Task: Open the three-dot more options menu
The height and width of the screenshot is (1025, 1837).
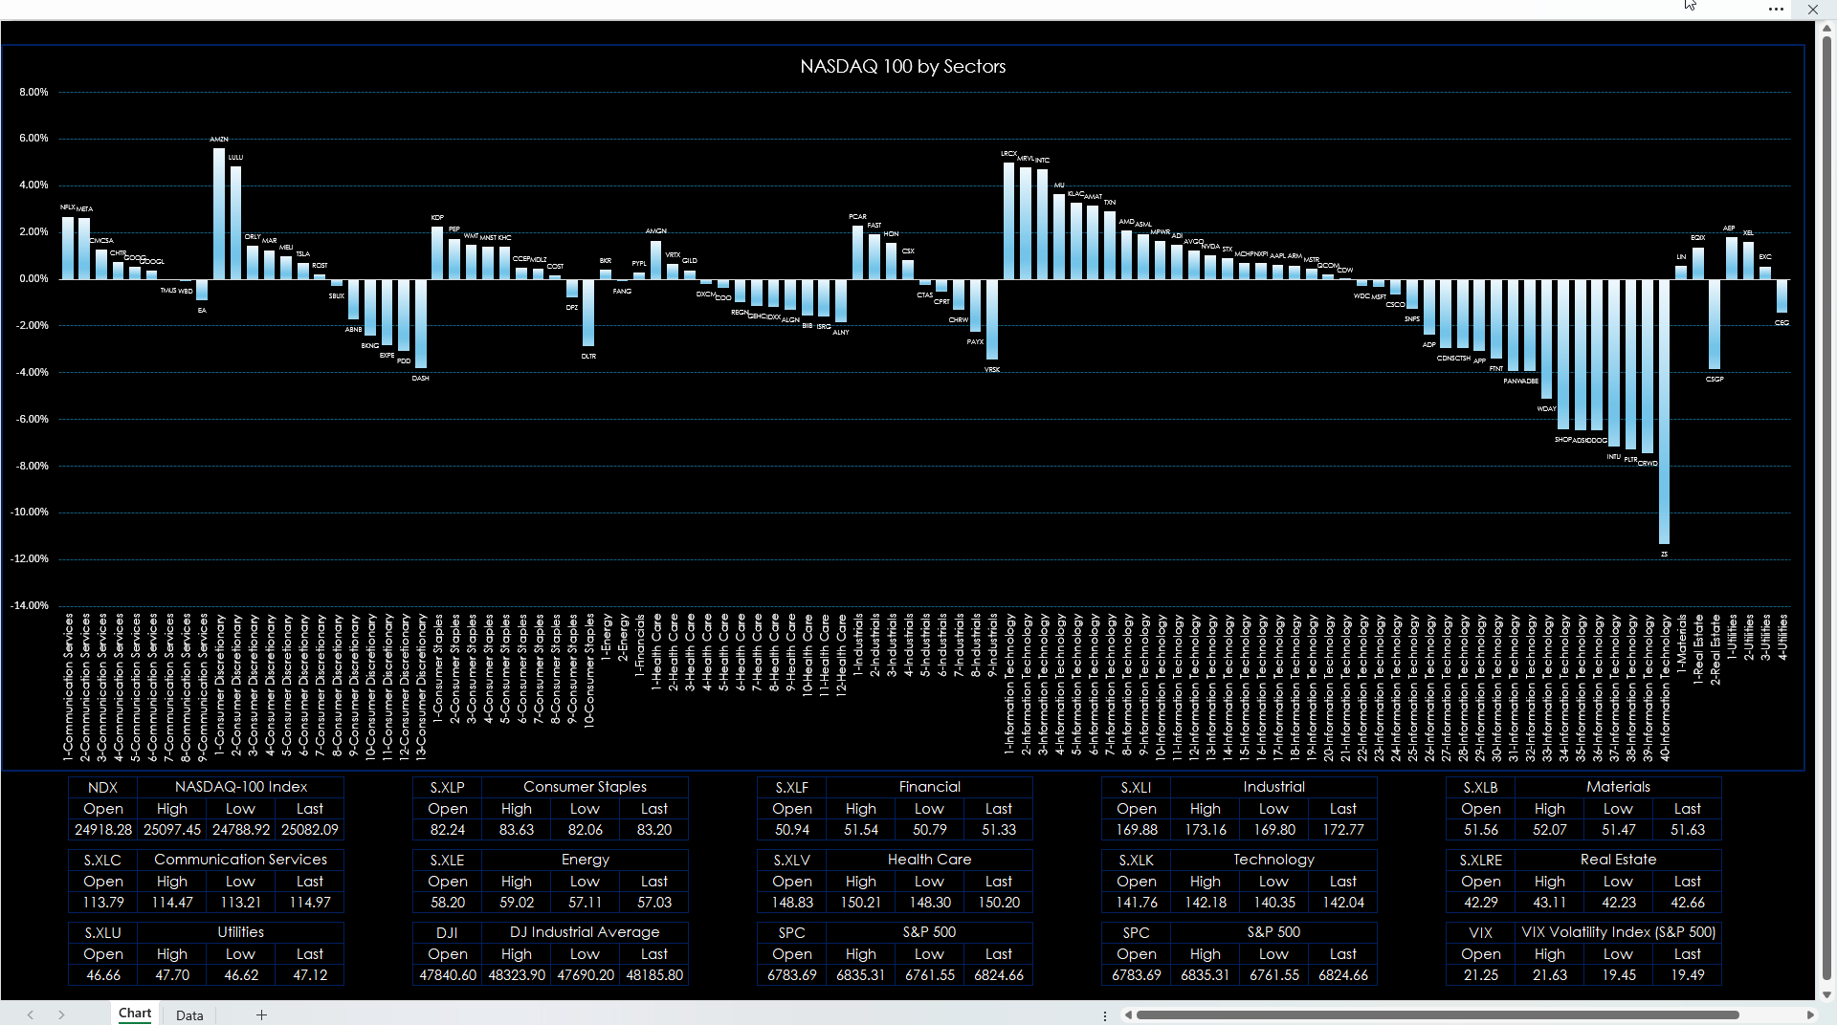Action: point(1776,10)
